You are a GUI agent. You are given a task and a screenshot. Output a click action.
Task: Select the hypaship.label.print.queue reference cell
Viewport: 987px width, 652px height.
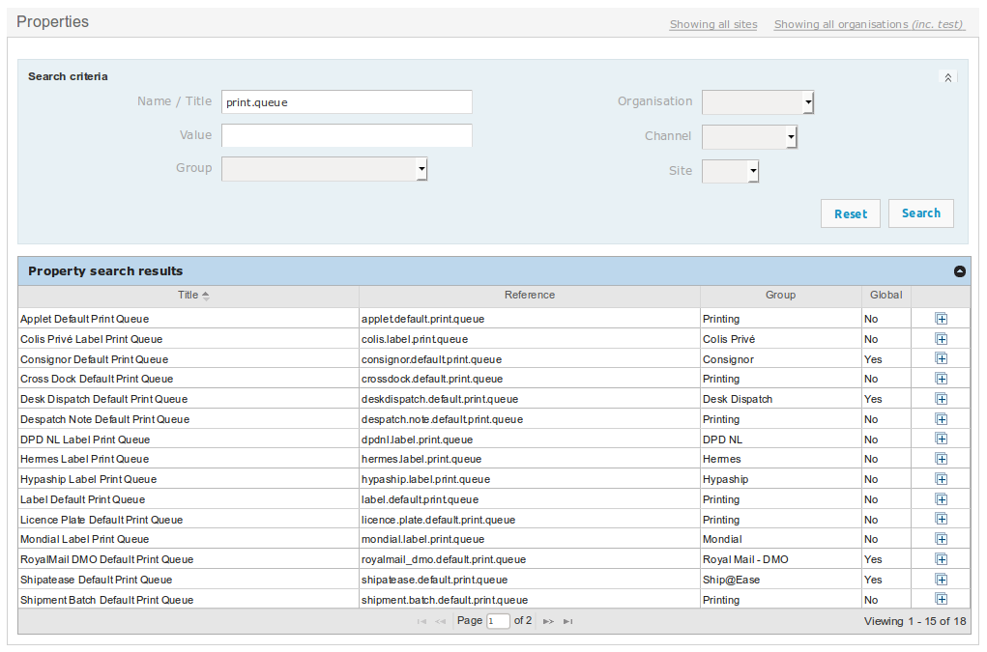point(530,479)
